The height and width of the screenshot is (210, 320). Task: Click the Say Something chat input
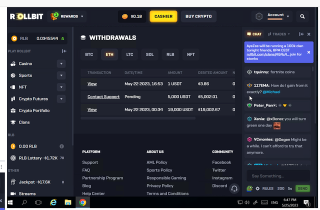click(x=278, y=176)
